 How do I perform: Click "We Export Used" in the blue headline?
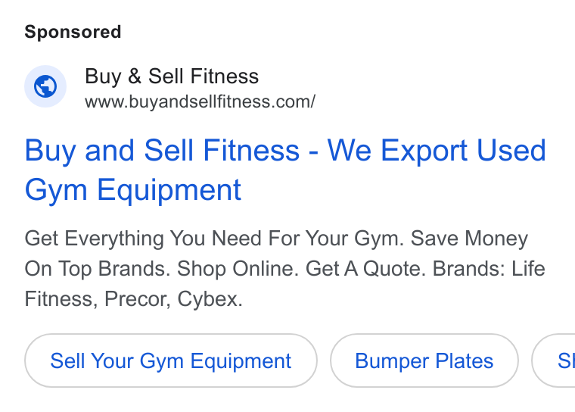pos(437,151)
